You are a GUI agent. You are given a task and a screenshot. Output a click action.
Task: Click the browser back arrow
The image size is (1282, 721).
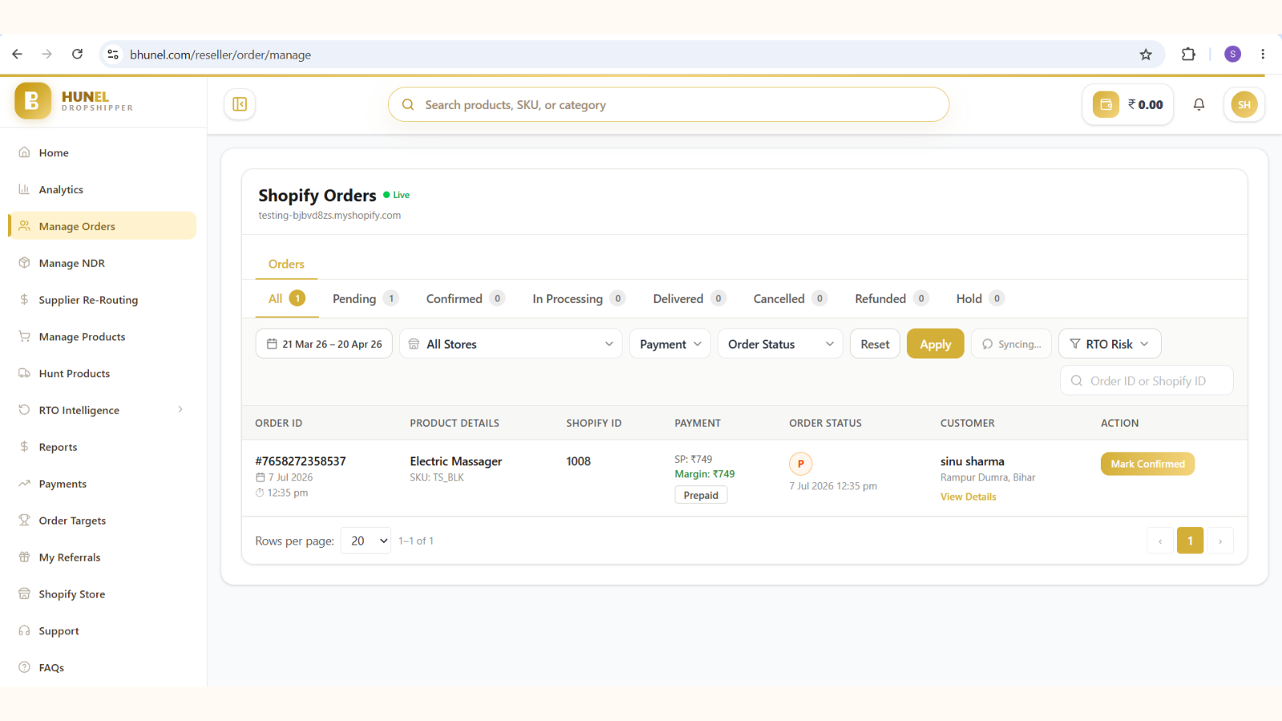click(x=18, y=54)
